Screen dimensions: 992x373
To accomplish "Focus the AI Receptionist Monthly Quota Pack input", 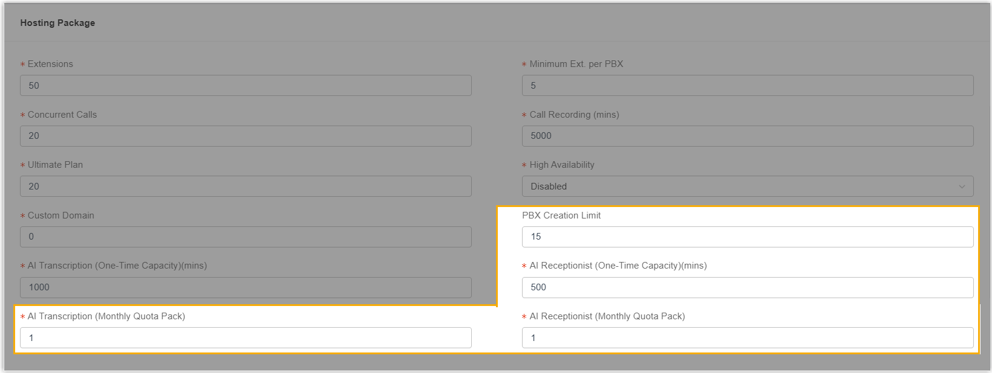I will pyautogui.click(x=747, y=338).
